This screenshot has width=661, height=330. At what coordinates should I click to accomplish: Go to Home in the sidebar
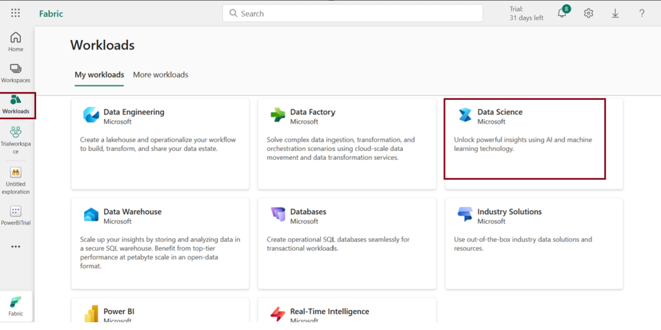(15, 41)
